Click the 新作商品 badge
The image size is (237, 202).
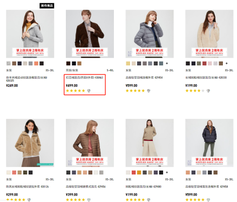tap(47, 5)
